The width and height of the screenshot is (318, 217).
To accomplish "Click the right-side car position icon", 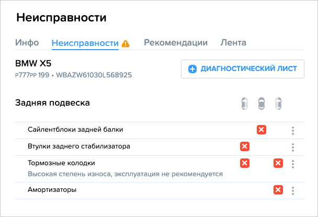I will (278, 104).
